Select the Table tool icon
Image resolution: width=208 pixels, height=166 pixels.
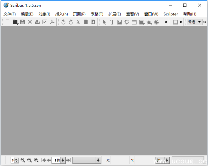coord(134,22)
